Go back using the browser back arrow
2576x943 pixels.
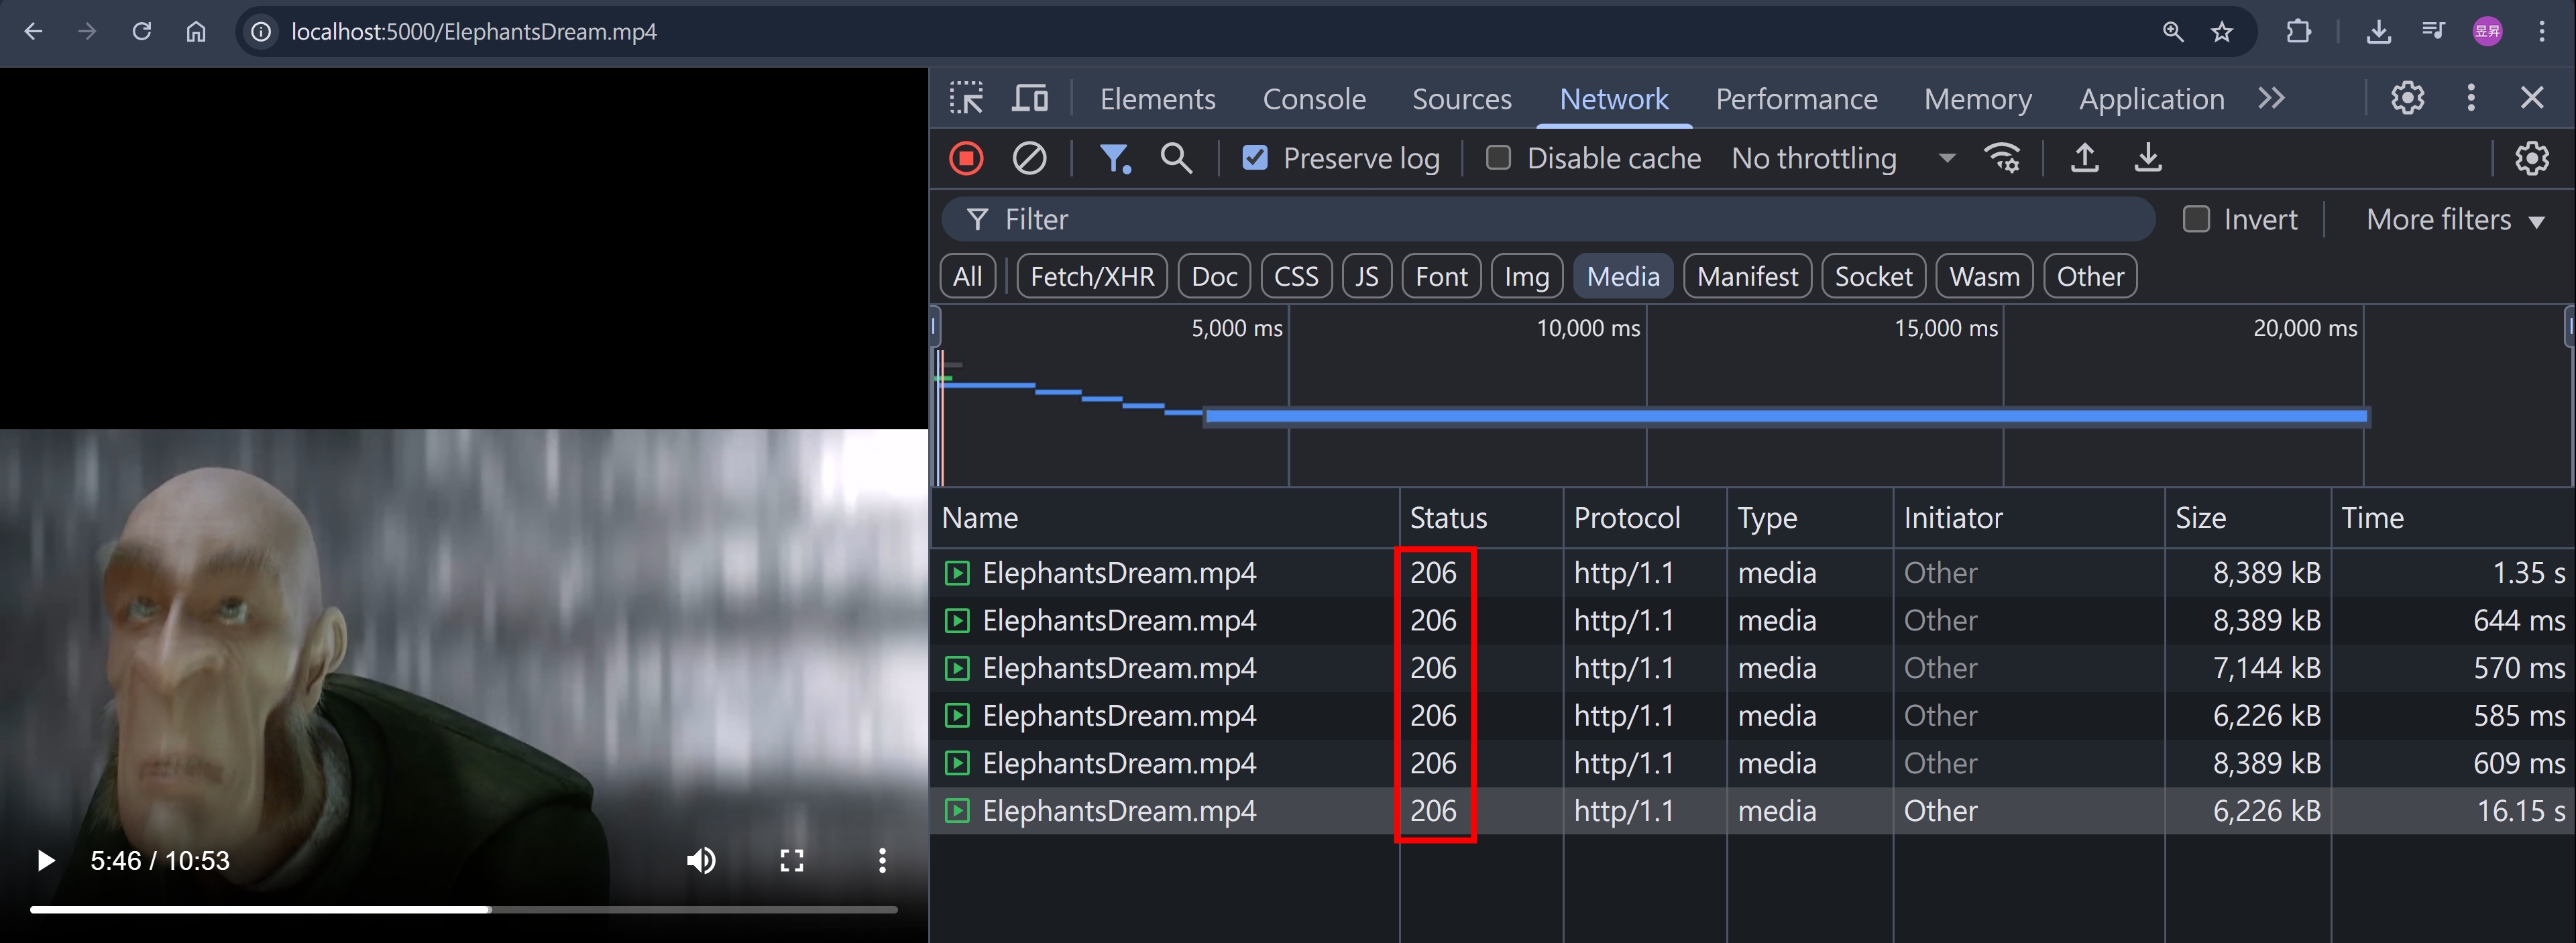pos(33,32)
